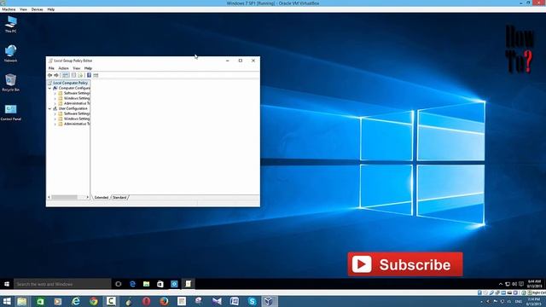Open the VirtualBox View menu
The width and height of the screenshot is (546, 307).
click(x=23, y=9)
